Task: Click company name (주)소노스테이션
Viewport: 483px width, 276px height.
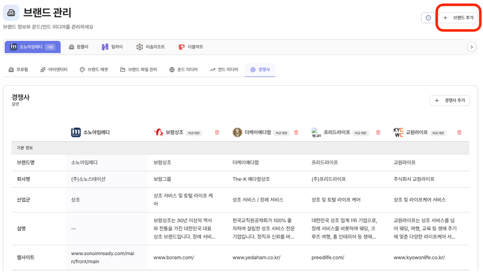Action: (x=88, y=179)
